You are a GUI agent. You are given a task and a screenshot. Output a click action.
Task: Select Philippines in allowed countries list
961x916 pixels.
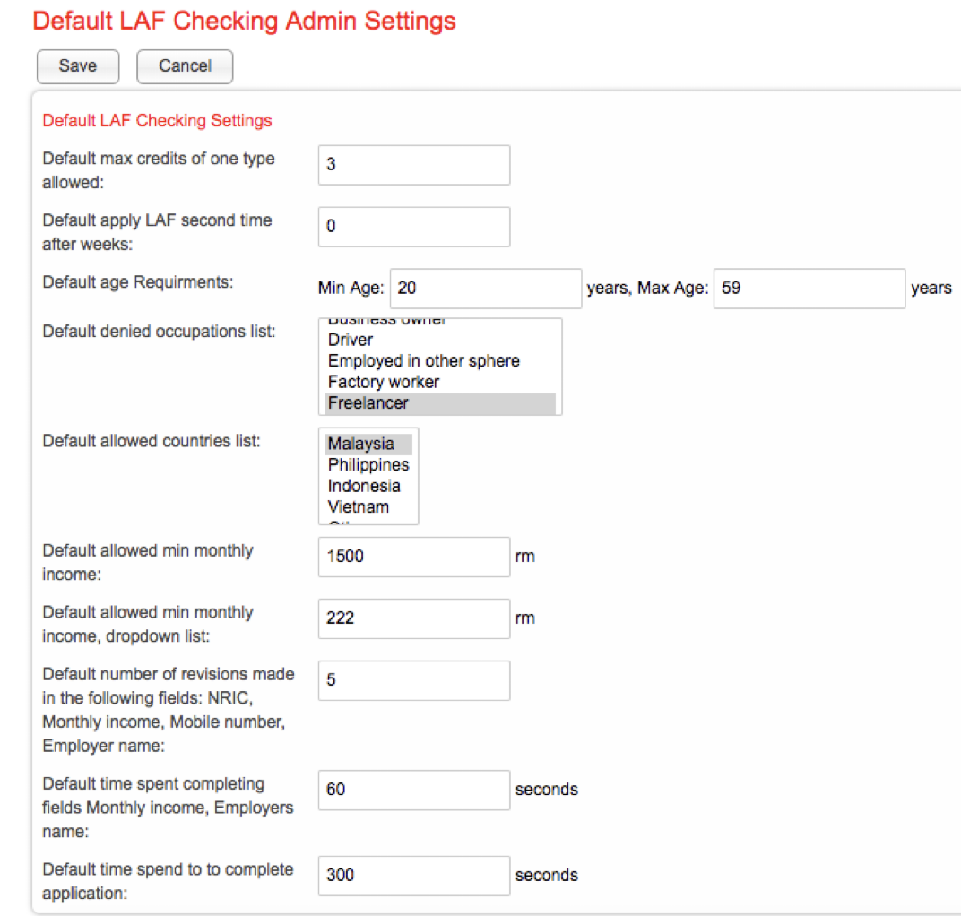tap(368, 465)
